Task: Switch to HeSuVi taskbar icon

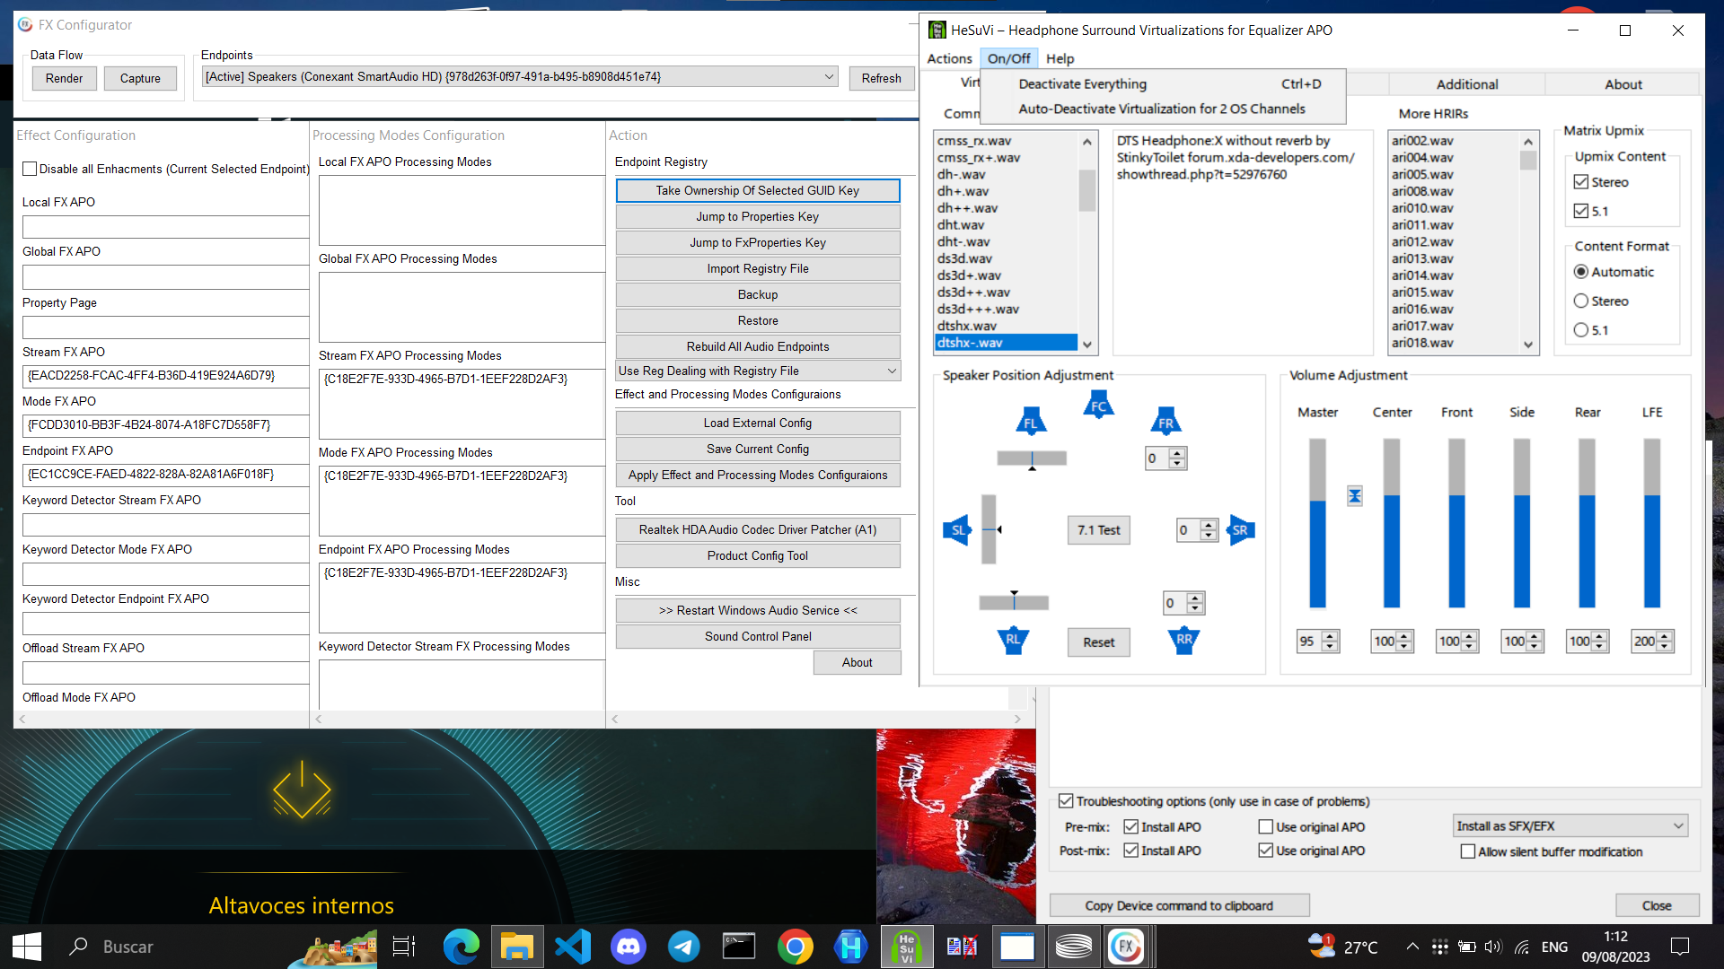Action: pos(906,947)
